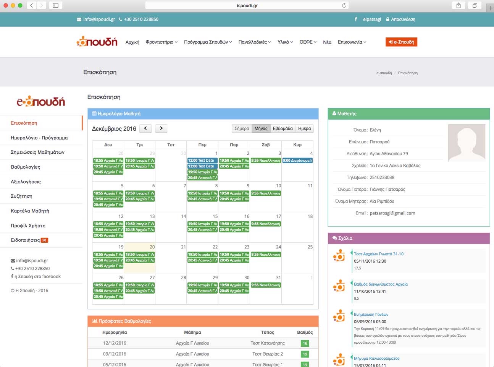Toggle Safari sidebar button
The image size is (494, 367).
pyautogui.click(x=55, y=5)
